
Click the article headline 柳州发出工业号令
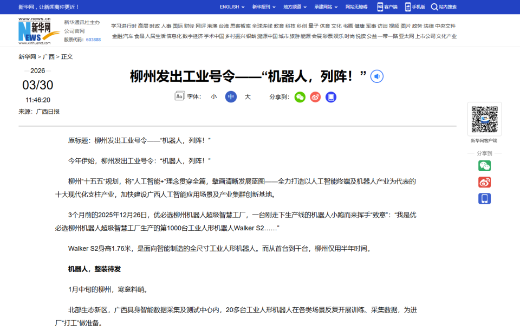click(x=248, y=76)
